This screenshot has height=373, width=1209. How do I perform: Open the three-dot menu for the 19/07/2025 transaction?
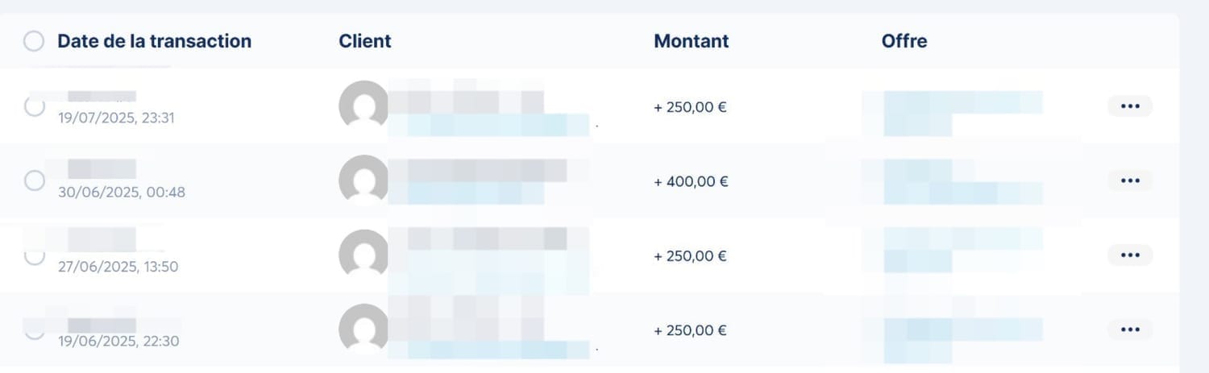pyautogui.click(x=1130, y=106)
